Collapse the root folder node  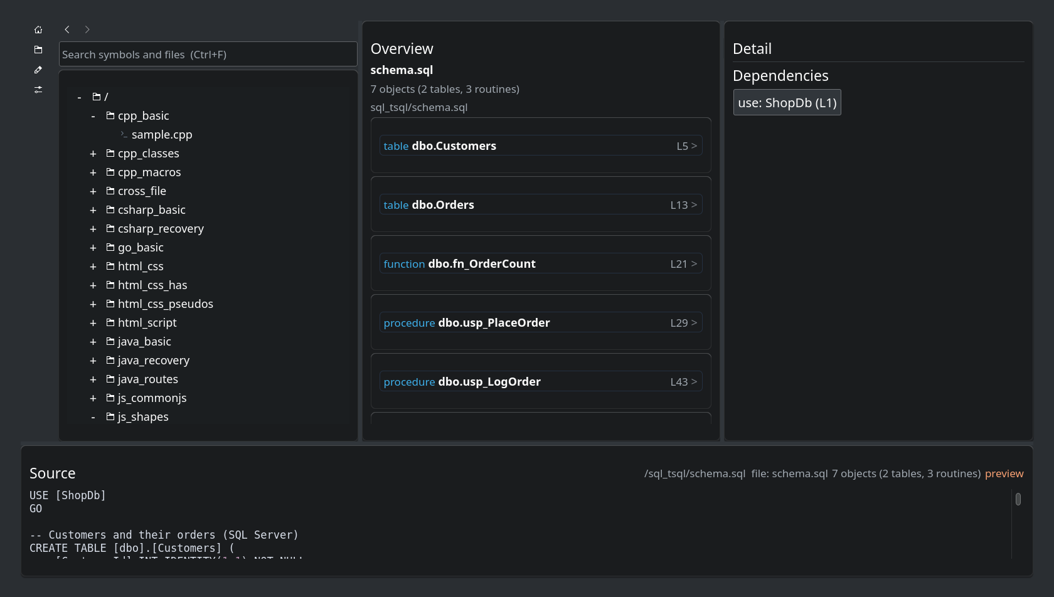(x=79, y=97)
